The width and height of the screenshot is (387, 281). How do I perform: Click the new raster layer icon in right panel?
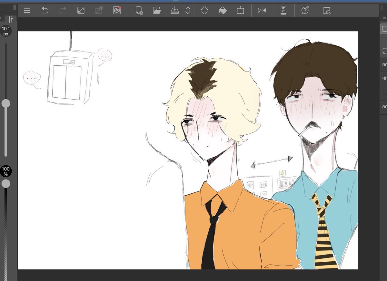[x=384, y=51]
